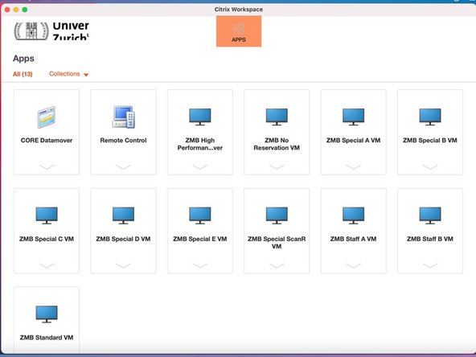Expand chevron under ZMB Special A VM
The width and height of the screenshot is (476, 357).
353,166
